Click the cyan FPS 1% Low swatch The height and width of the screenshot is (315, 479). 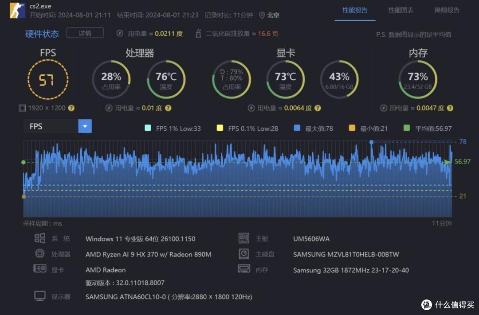tap(148, 128)
